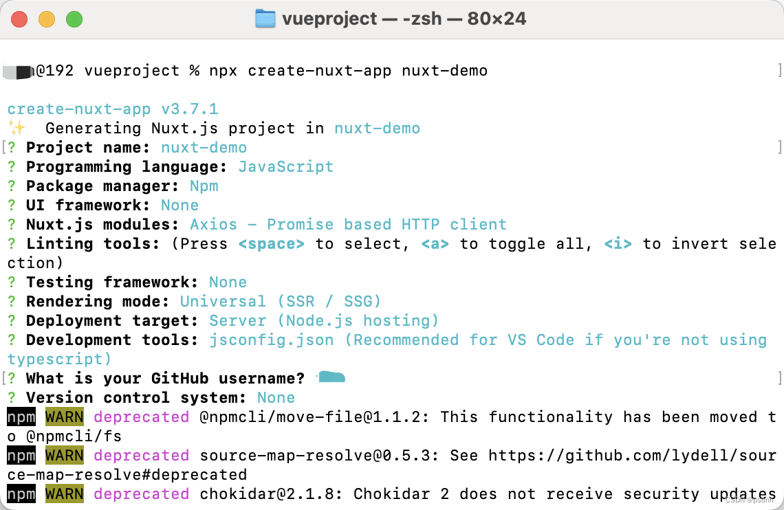Select the "Project name:" prompt label
The image size is (784, 510).
tap(88, 148)
